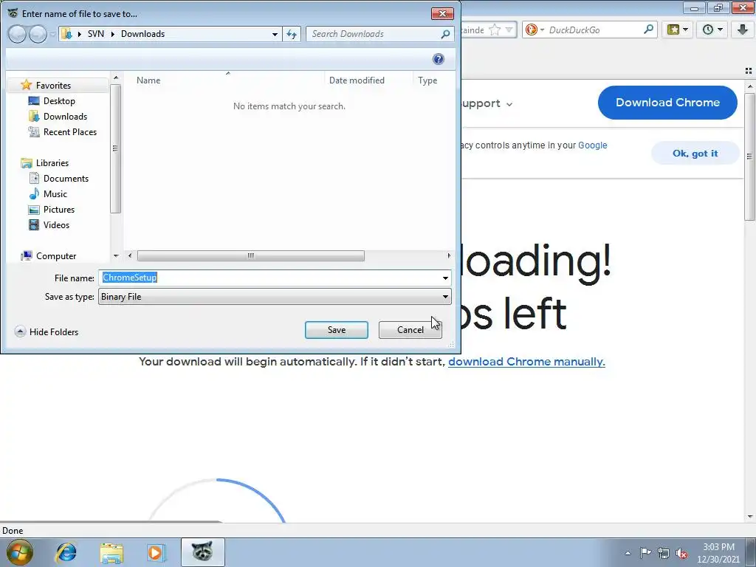
Task: Sort by Date modified column header
Action: coord(357,80)
